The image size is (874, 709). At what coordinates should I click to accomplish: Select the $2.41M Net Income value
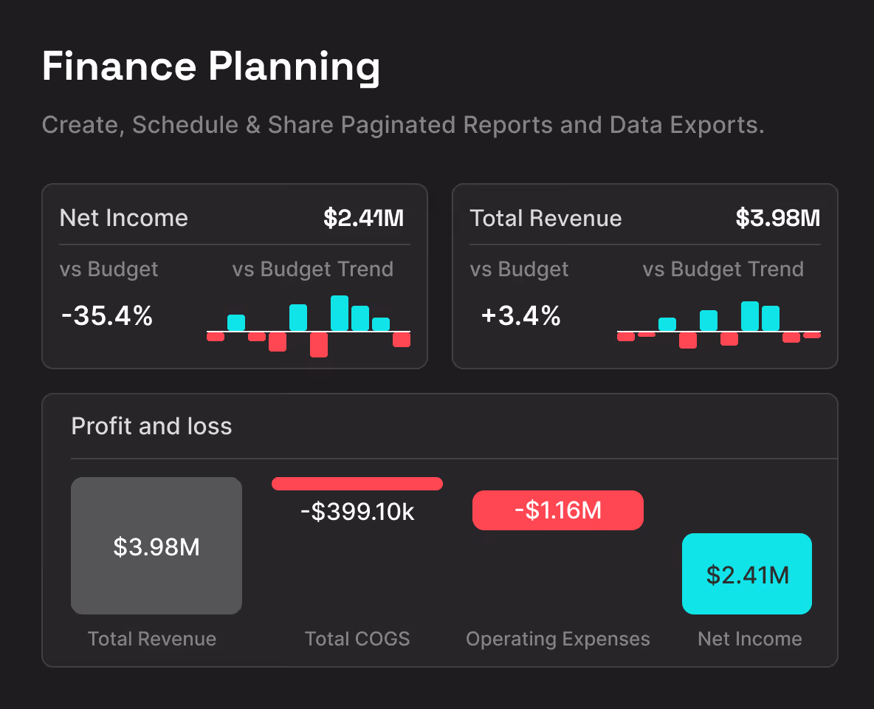click(365, 217)
